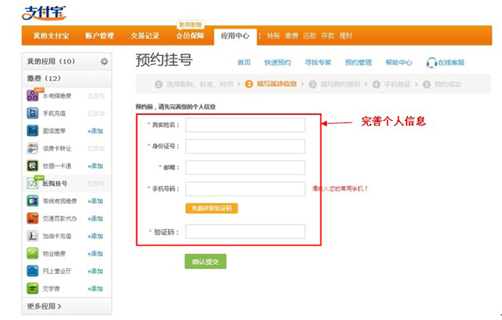The width and height of the screenshot is (502, 320).
Task: Click the 我的应用（10）header
Action: 51,61
